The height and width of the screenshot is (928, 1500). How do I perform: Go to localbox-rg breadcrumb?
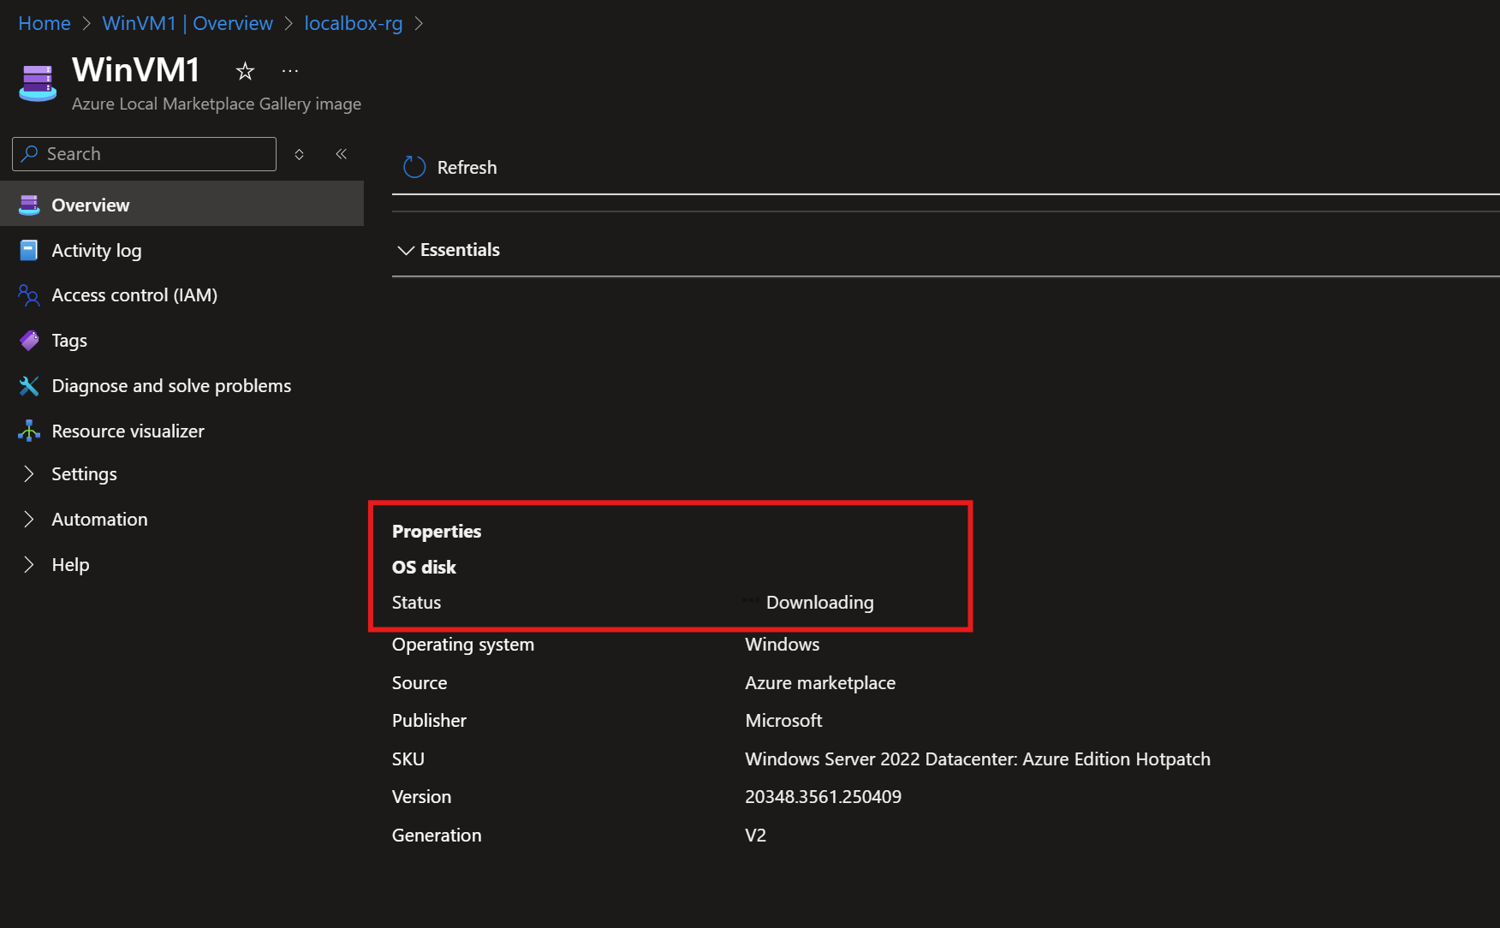(x=354, y=23)
